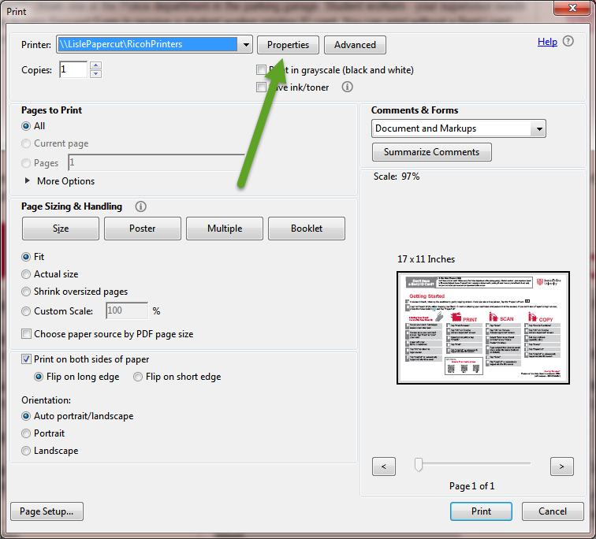
Task: Enable Save ink/toner checkbox
Action: [x=262, y=87]
